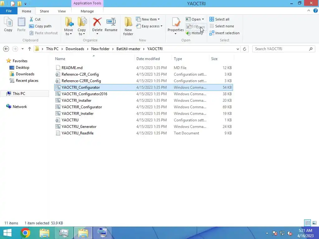Screen dimensions: 319x239
Task: Open the on-screen keyboard taskbar app
Action: pyautogui.click(x=102, y=233)
